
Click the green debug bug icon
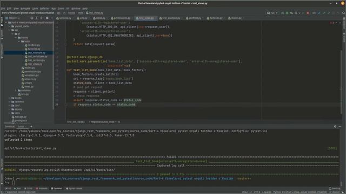point(287,13)
